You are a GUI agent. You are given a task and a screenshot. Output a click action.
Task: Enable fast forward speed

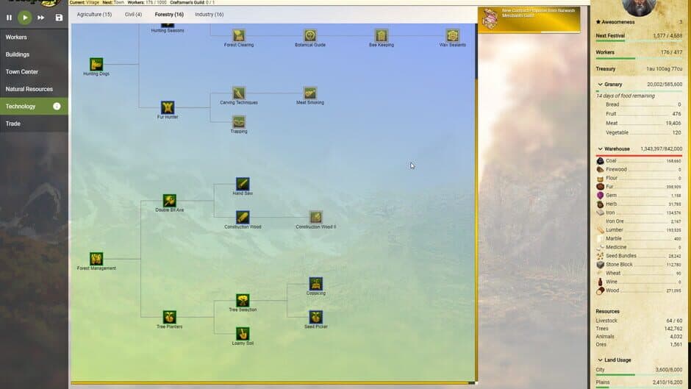tap(40, 18)
